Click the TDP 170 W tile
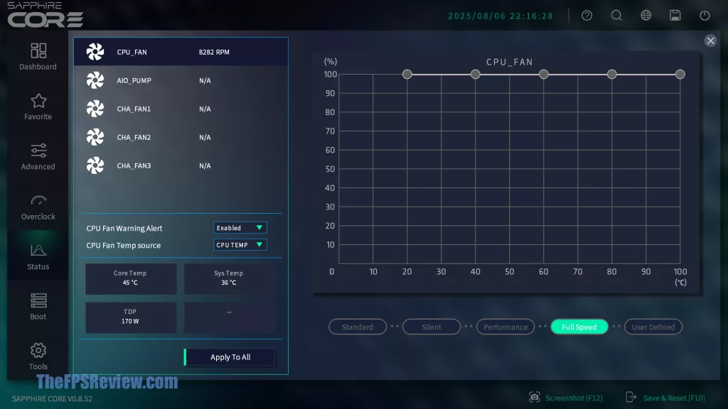 pyautogui.click(x=131, y=317)
